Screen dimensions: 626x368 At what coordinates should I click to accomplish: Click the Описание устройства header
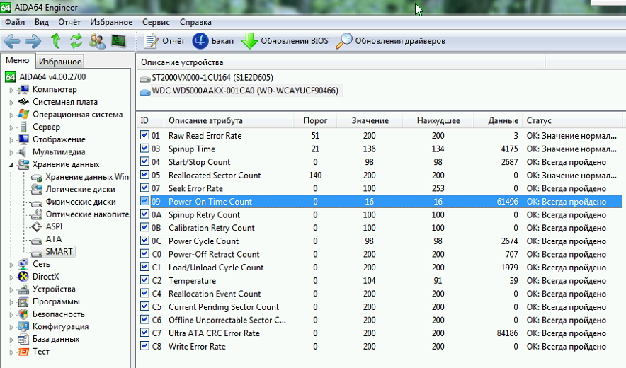coord(341,62)
